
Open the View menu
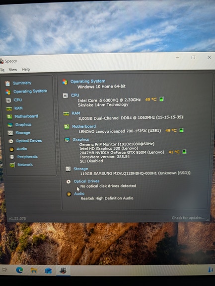coord(13,70)
